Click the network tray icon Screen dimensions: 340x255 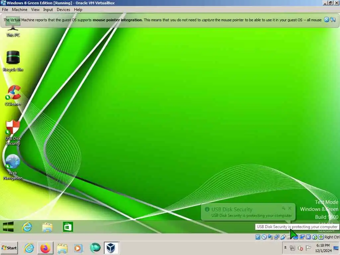[292, 248]
